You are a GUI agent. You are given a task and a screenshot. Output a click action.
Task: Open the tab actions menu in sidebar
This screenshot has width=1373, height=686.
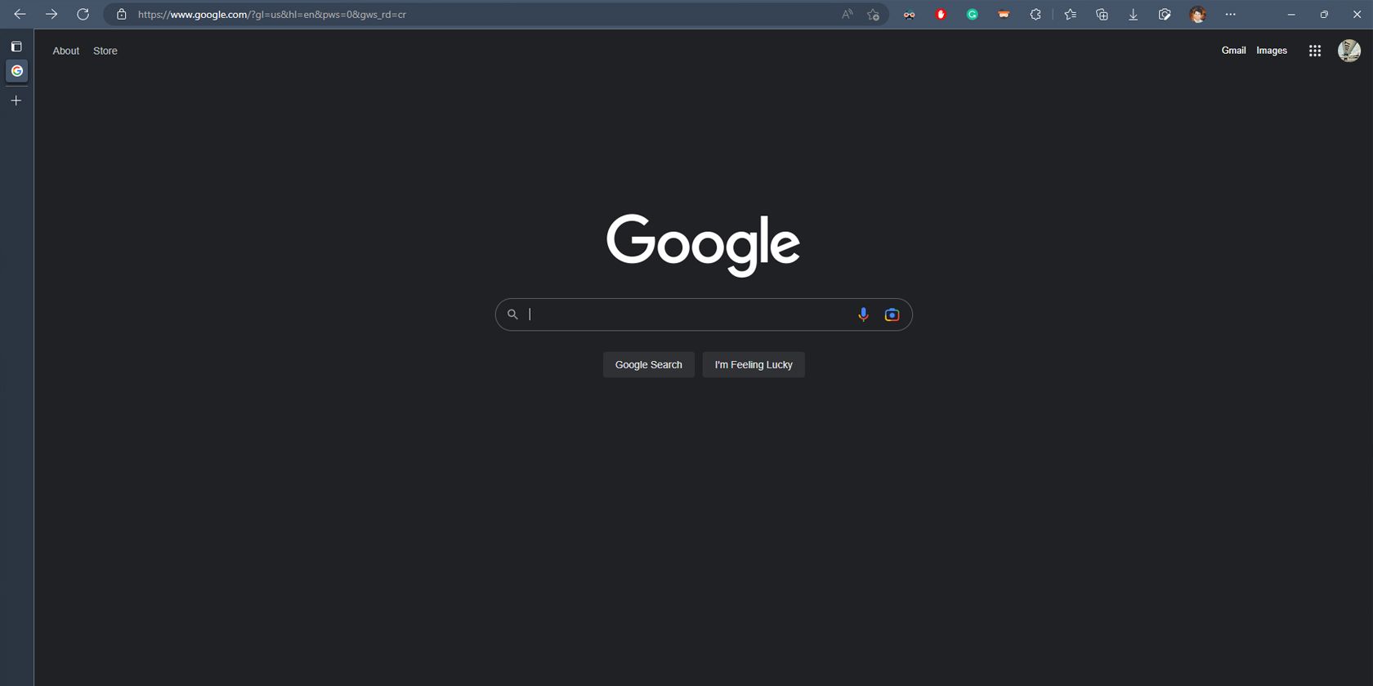16,47
